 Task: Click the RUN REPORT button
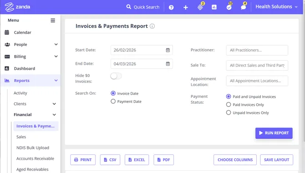click(x=274, y=133)
